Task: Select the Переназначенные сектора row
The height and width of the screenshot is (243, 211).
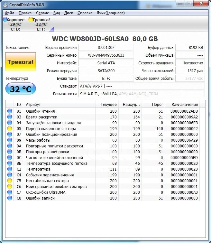Action: coord(103,128)
